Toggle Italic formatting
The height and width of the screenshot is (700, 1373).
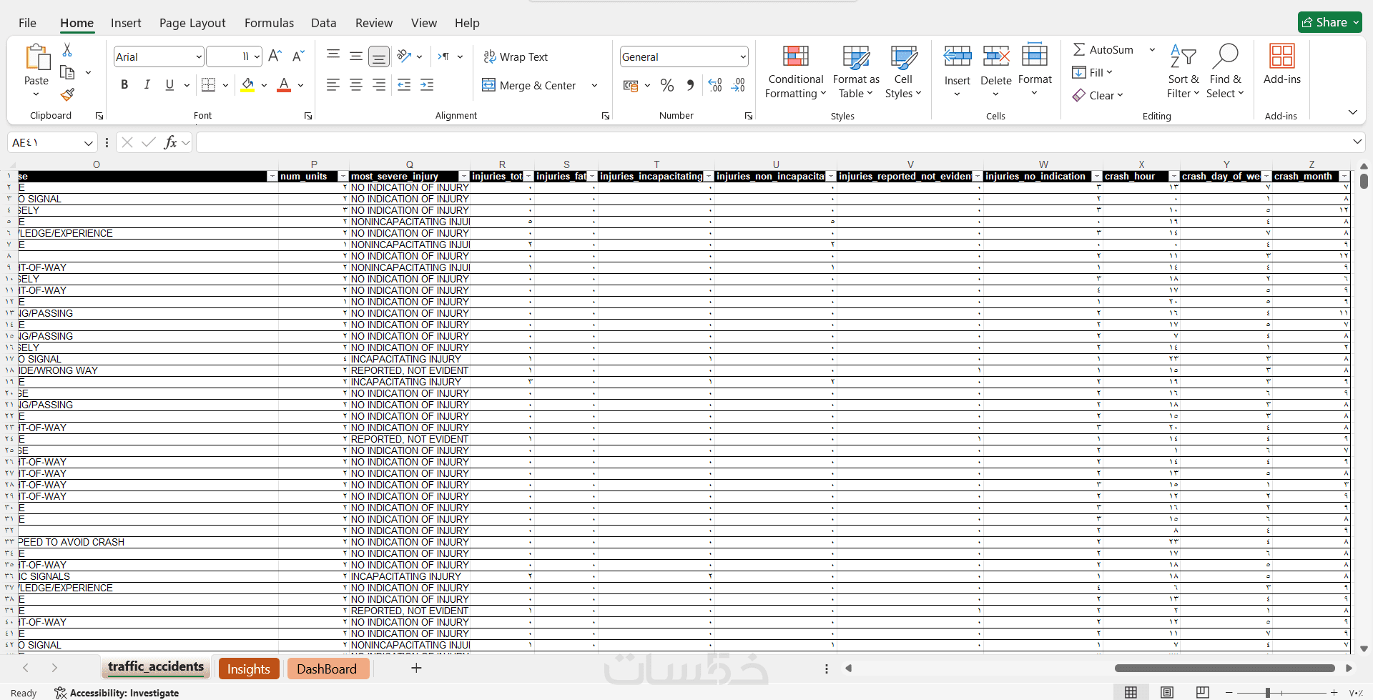pyautogui.click(x=147, y=85)
